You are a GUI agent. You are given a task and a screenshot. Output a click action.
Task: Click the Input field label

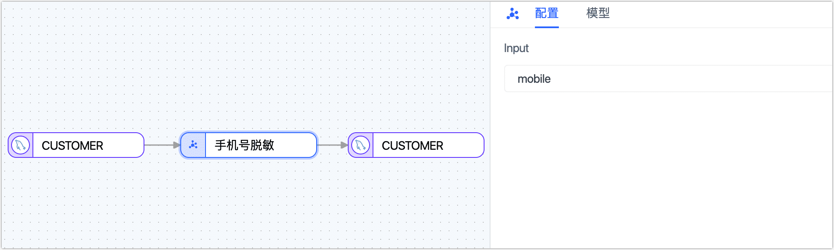[516, 48]
